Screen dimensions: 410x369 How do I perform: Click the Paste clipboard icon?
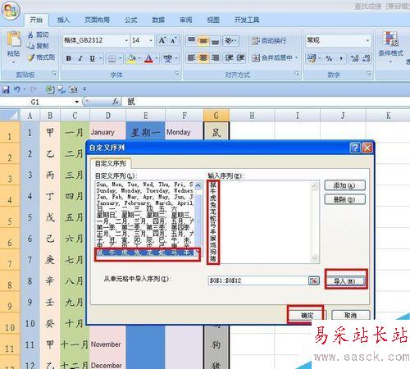point(13,39)
